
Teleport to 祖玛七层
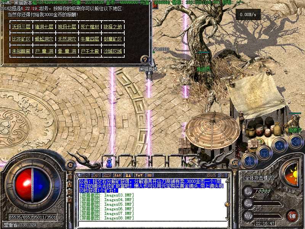click(x=67, y=26)
